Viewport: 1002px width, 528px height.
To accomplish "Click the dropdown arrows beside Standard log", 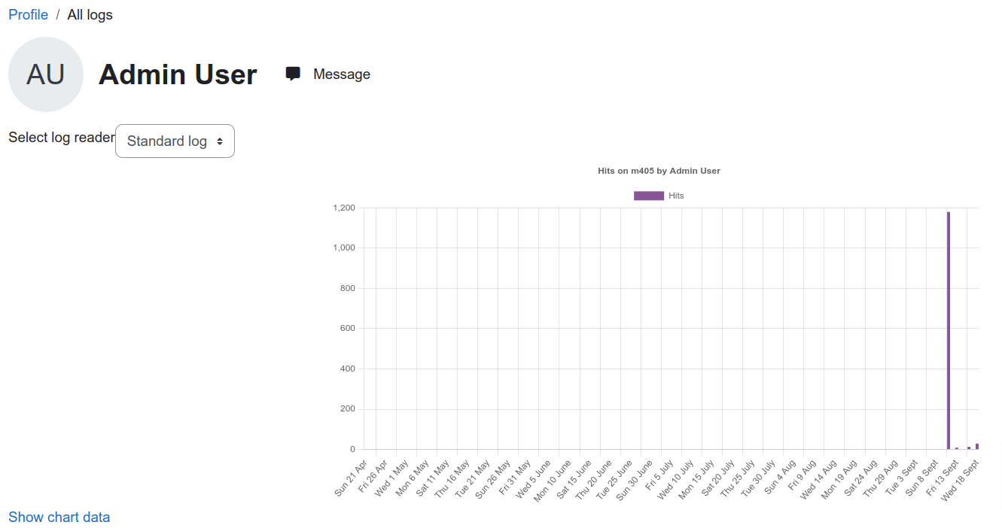I will click(x=220, y=141).
